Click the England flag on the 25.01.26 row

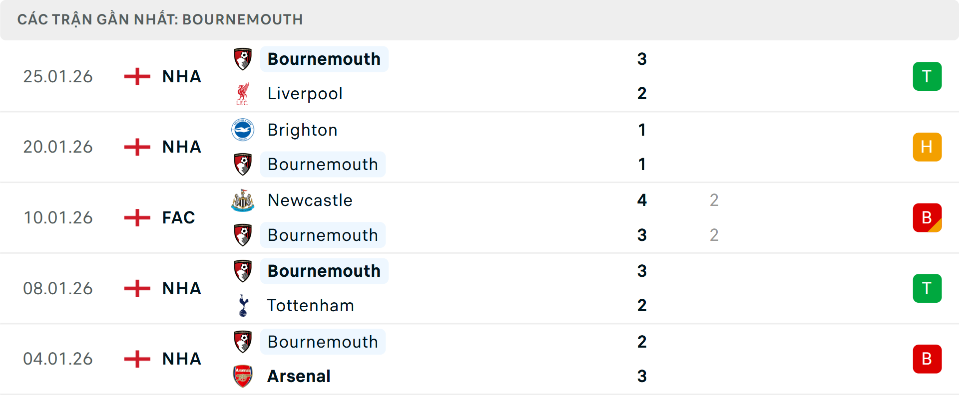click(x=136, y=76)
